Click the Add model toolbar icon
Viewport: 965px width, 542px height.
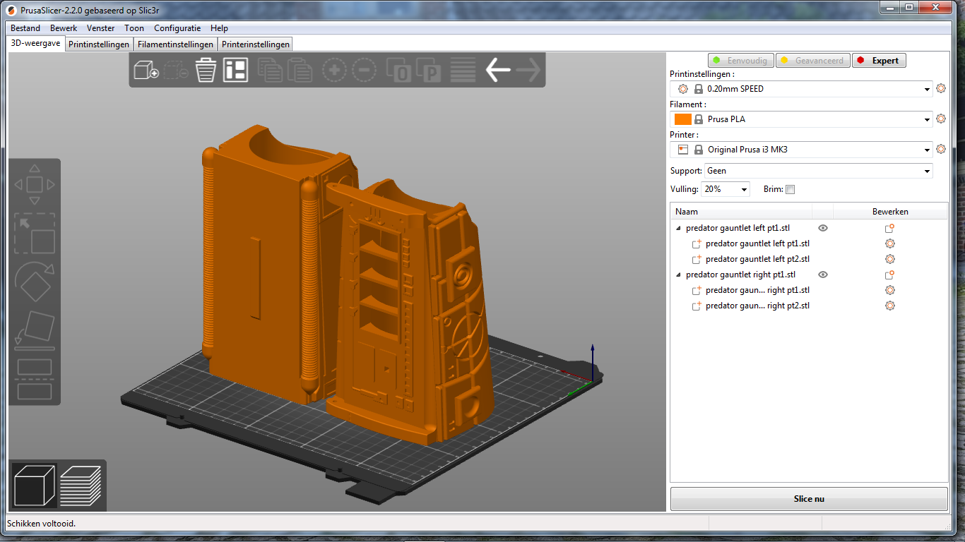pyautogui.click(x=146, y=70)
